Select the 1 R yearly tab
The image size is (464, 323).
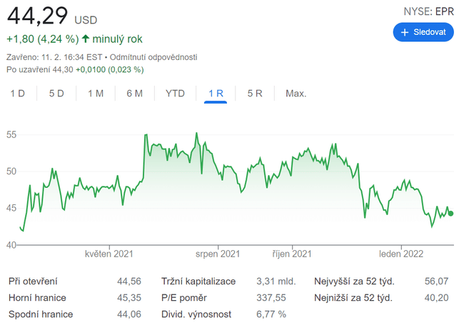point(216,94)
